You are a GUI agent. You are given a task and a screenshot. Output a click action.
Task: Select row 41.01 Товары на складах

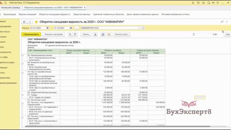coord(96,97)
